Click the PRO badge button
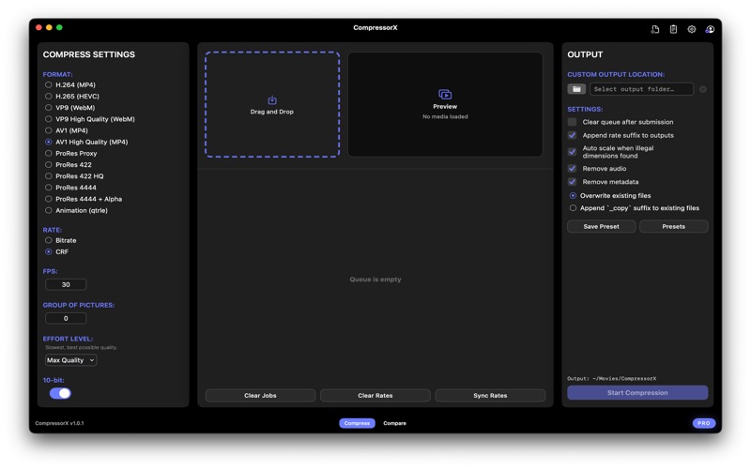 703,423
